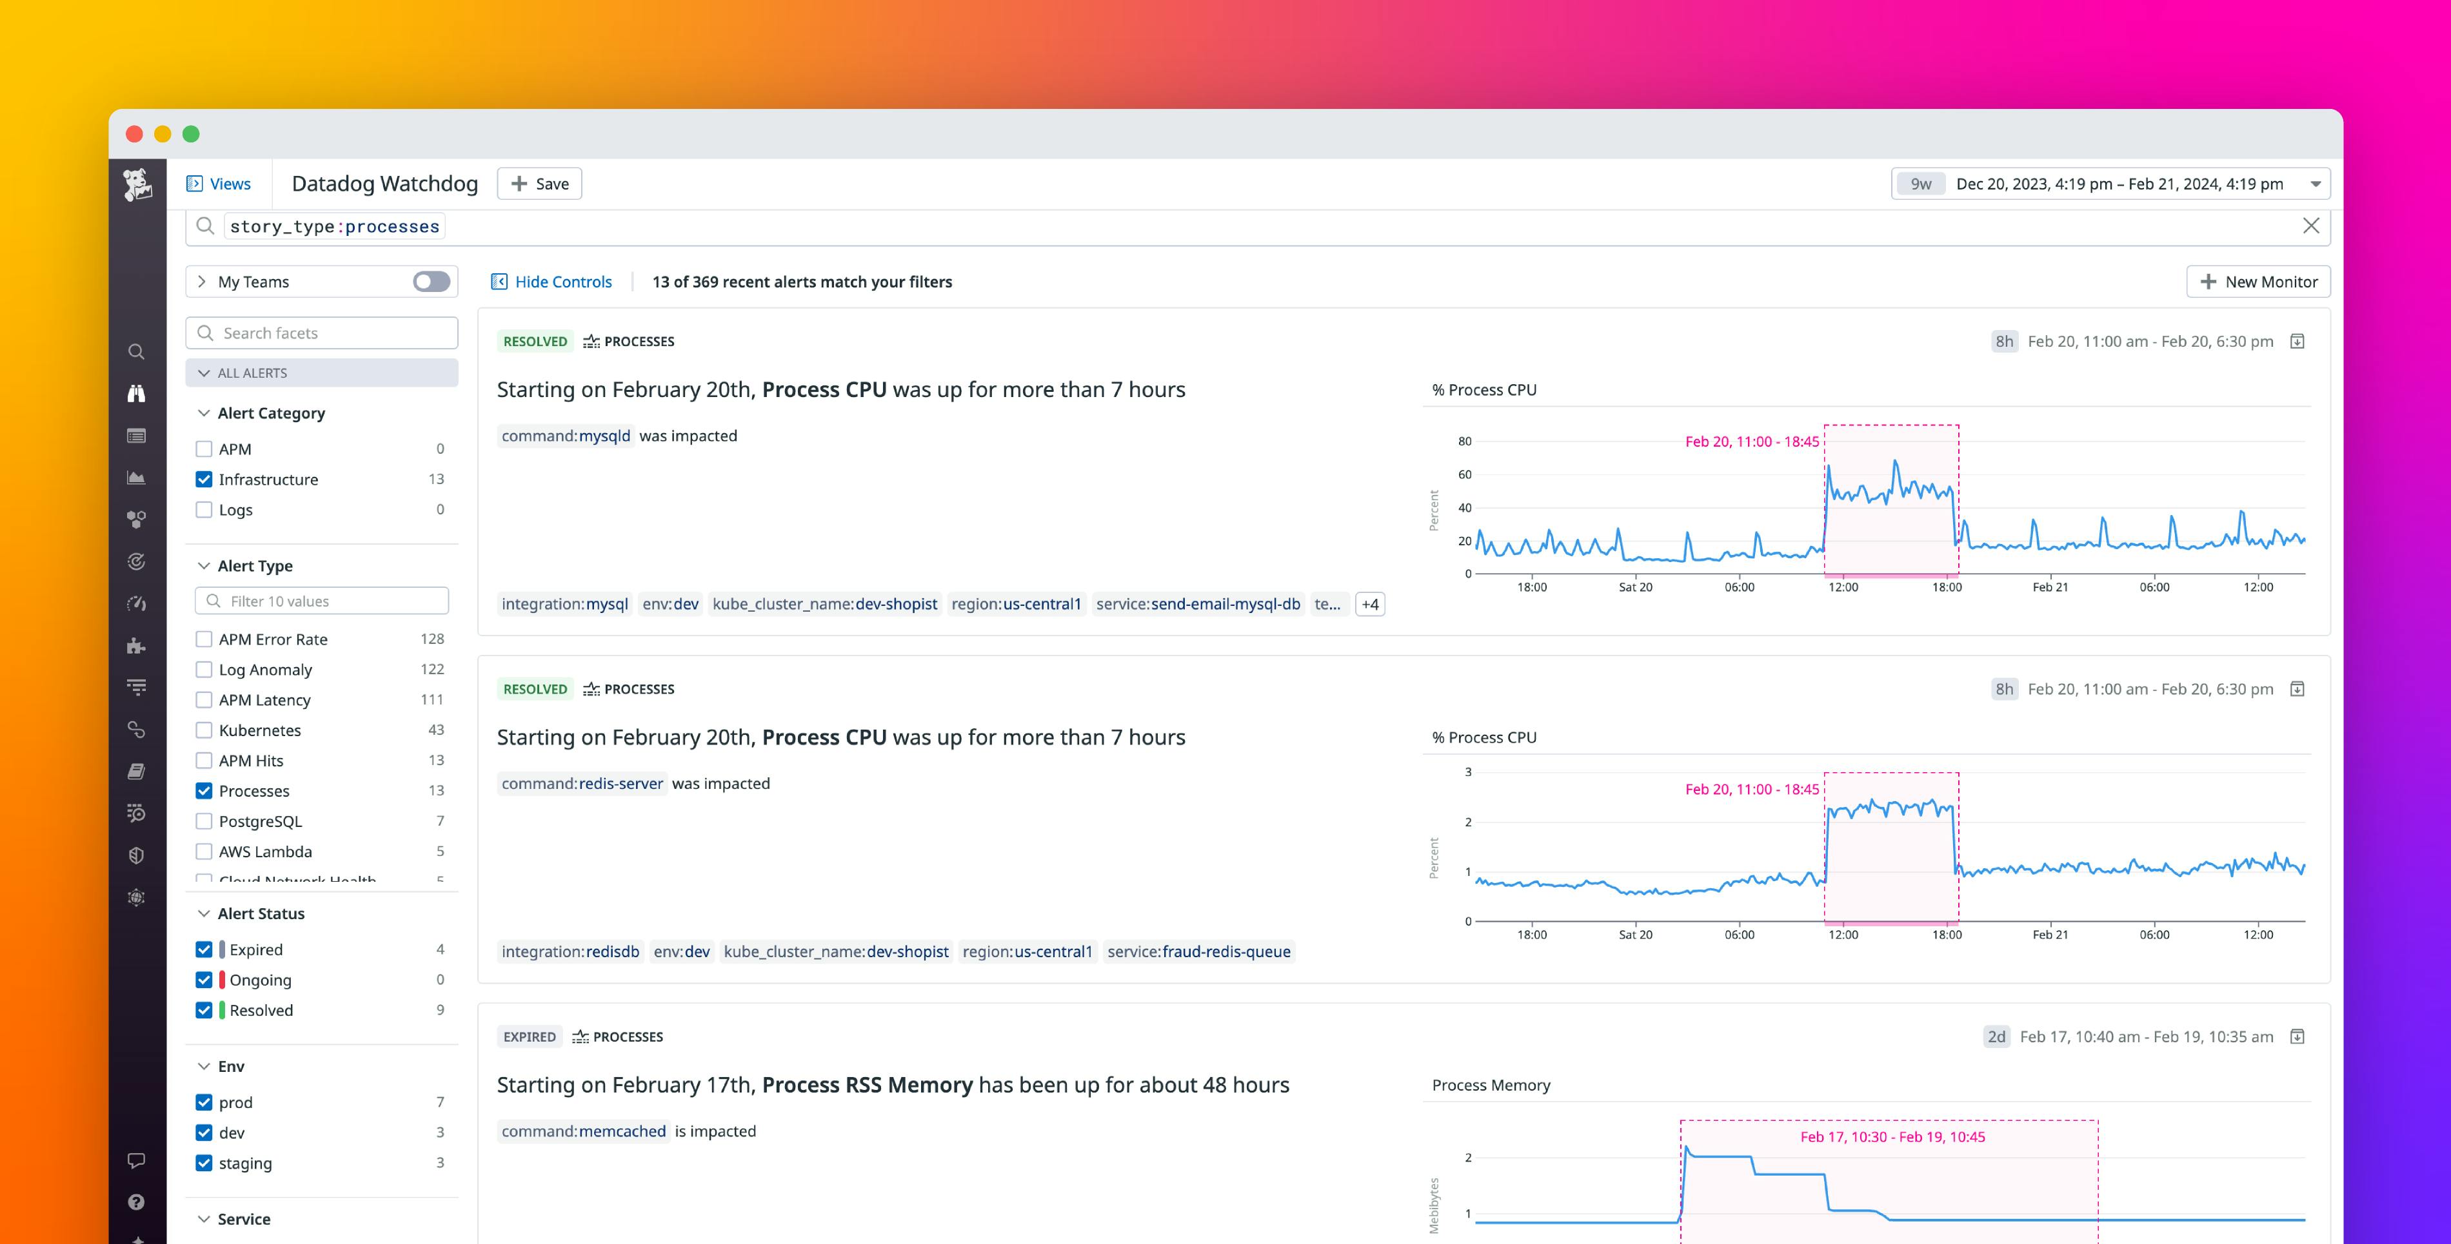Check the APM Error Rate checkbox
The image size is (2451, 1244).
tap(204, 638)
